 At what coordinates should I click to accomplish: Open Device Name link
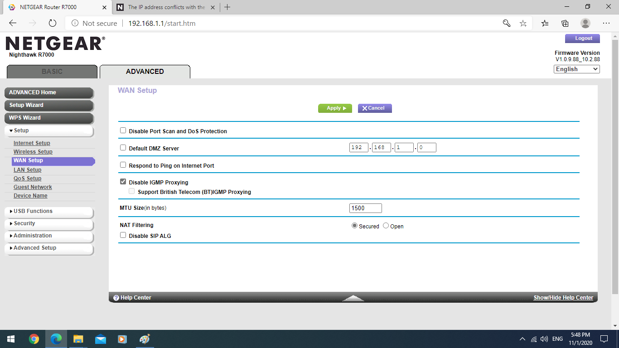point(30,196)
